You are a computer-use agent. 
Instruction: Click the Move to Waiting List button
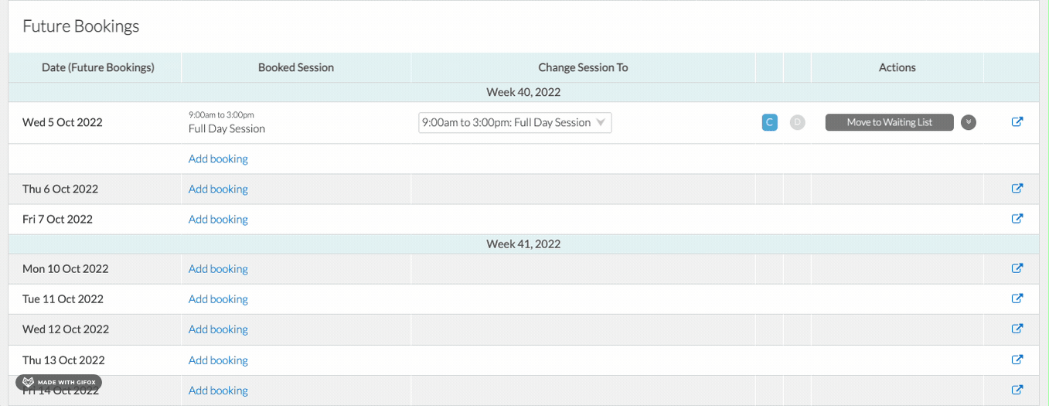tap(890, 122)
